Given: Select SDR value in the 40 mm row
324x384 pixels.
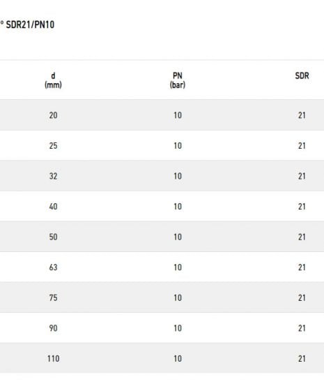Looking at the screenshot, I should click(302, 207).
